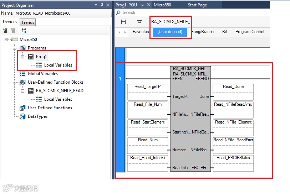Click the Global Variables list icon

click(x=22, y=74)
